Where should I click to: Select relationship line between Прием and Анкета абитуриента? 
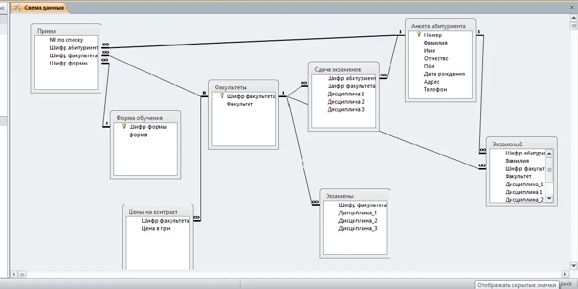pyautogui.click(x=253, y=41)
